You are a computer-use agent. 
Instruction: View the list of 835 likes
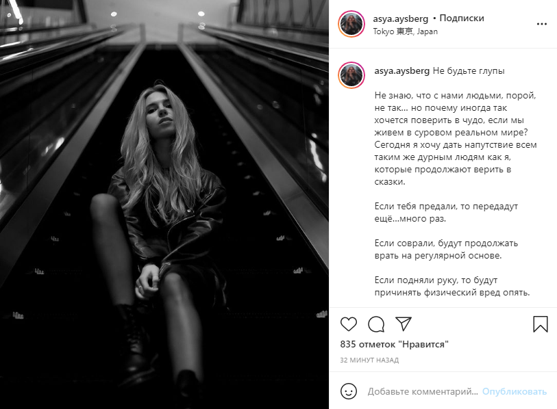(x=394, y=344)
